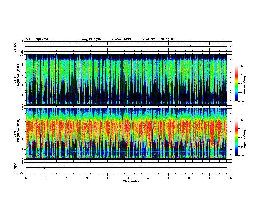Screen dimensions: 259x200
Task: Click the ch.3(V) axis label
Action: [x=15, y=168]
